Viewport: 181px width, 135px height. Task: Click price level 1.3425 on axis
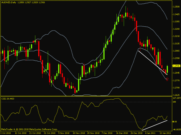tap(176, 14)
